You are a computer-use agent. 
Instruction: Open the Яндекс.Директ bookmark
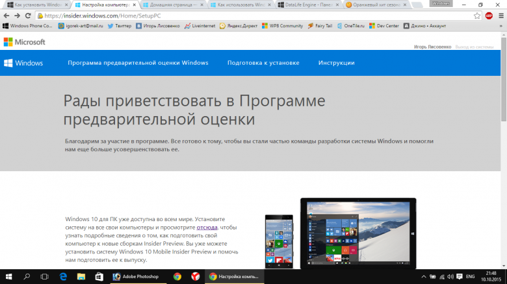point(239,26)
